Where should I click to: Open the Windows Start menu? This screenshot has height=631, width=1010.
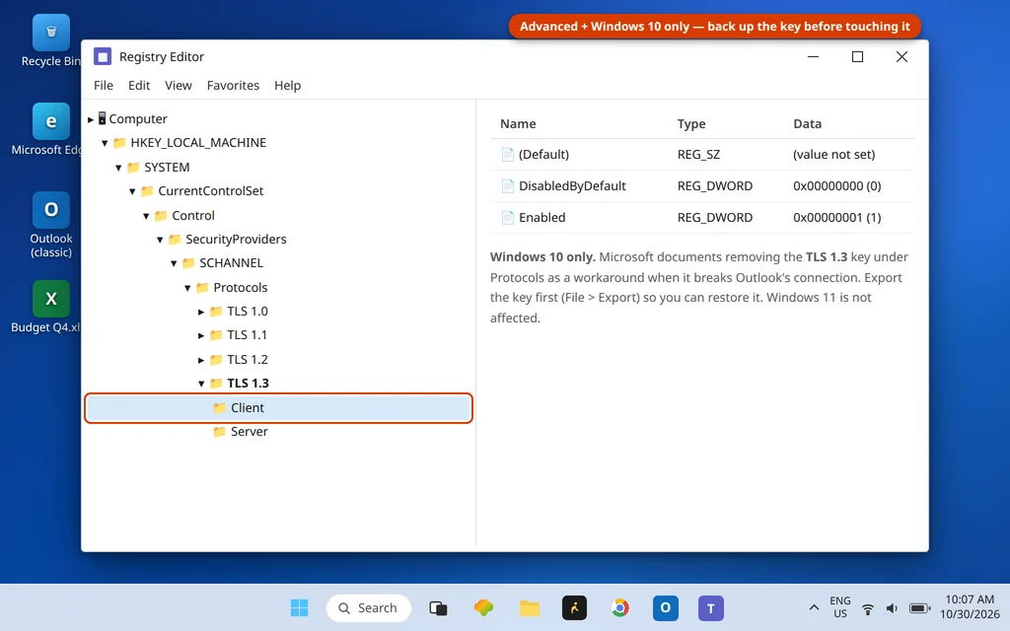tap(299, 607)
